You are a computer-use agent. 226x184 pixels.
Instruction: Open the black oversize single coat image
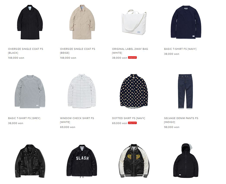pyautogui.click(x=30, y=22)
